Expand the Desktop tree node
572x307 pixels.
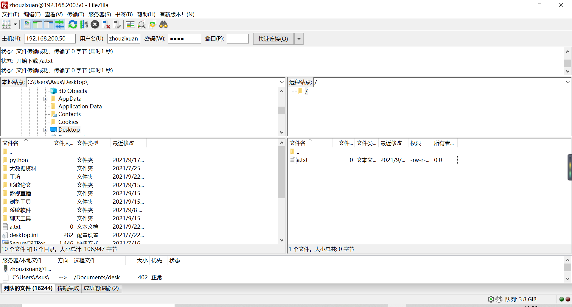coord(45,130)
